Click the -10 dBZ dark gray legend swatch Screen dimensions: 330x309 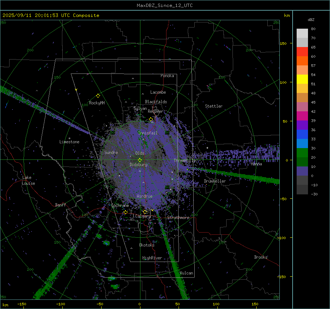click(x=302, y=180)
